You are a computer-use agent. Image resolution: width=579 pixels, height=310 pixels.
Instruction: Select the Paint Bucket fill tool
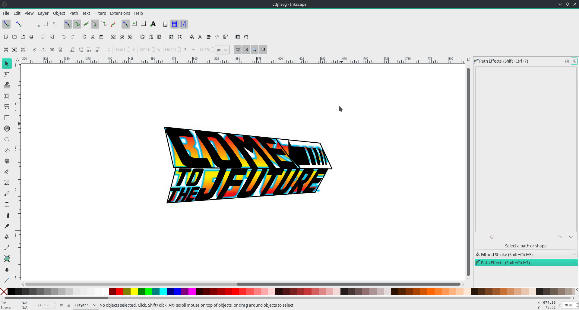pyautogui.click(x=7, y=237)
